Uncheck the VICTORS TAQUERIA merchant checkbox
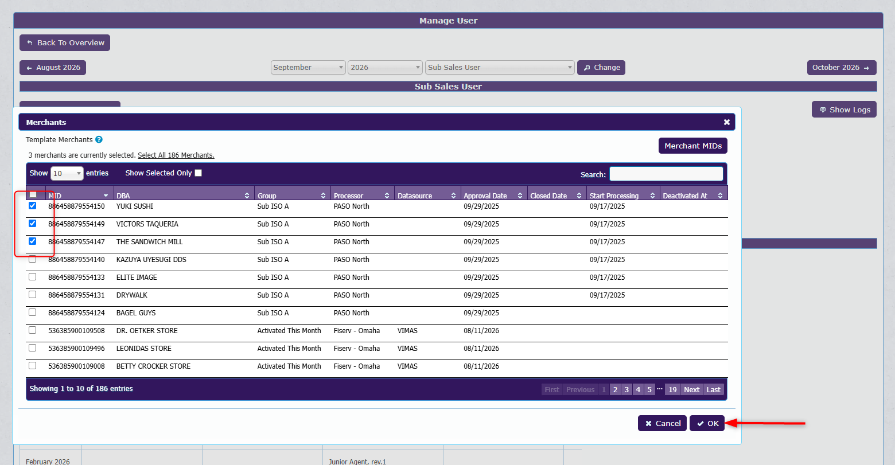 tap(33, 224)
